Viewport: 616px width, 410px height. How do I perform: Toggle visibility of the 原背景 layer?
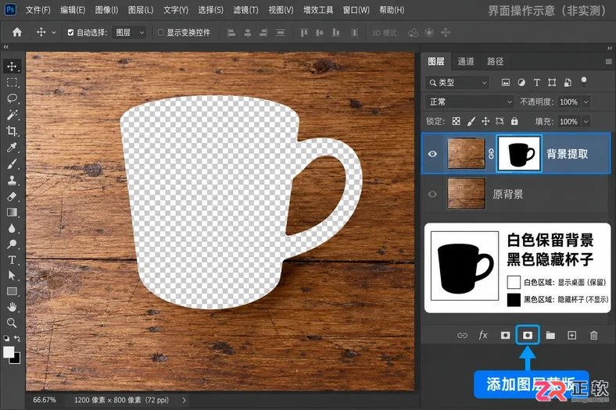432,194
